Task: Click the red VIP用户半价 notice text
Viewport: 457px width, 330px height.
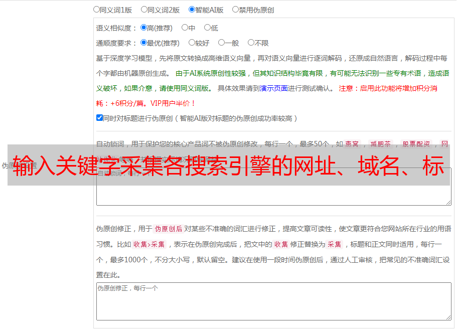Action: [x=173, y=103]
